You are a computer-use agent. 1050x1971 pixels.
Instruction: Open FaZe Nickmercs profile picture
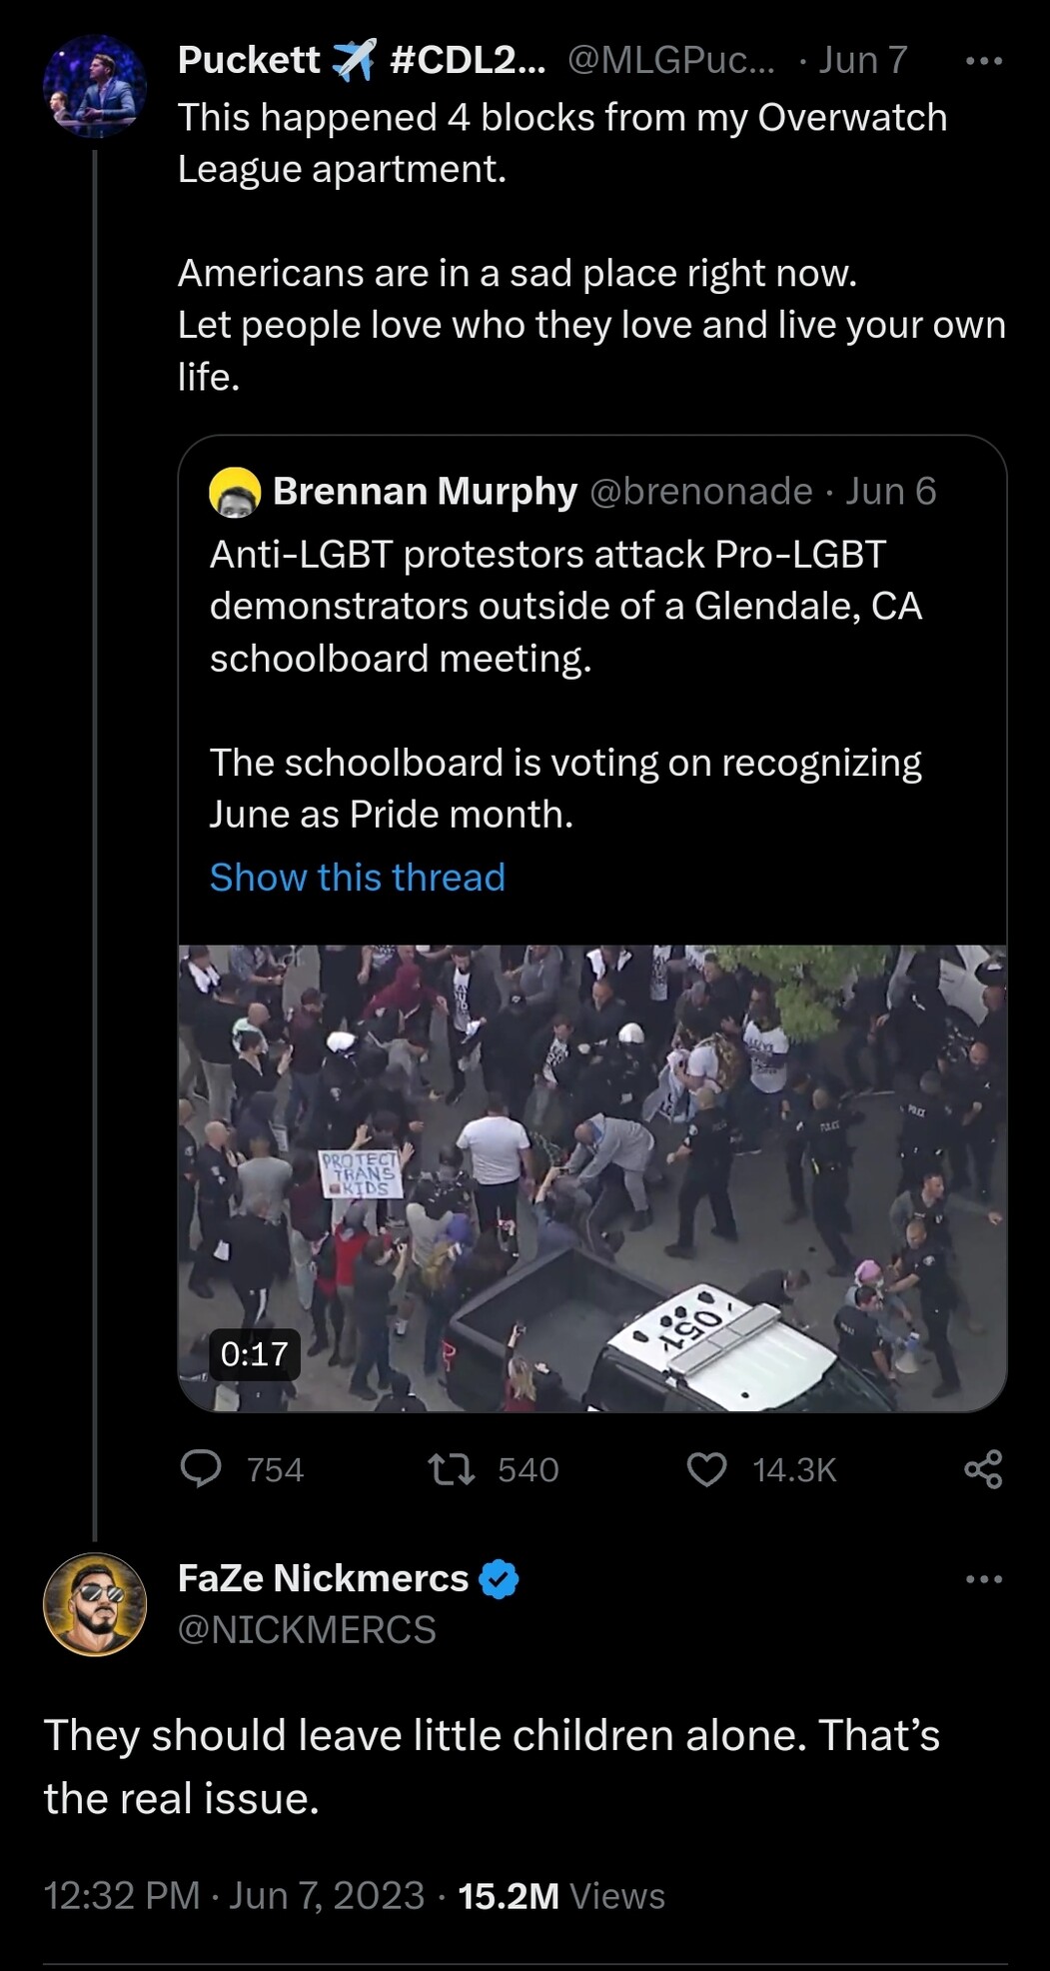95,1604
